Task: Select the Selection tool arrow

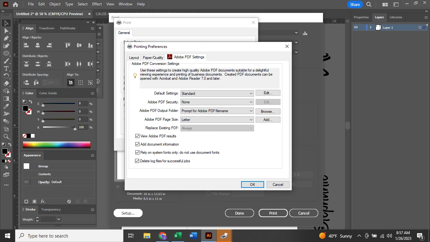Action: coord(6,23)
